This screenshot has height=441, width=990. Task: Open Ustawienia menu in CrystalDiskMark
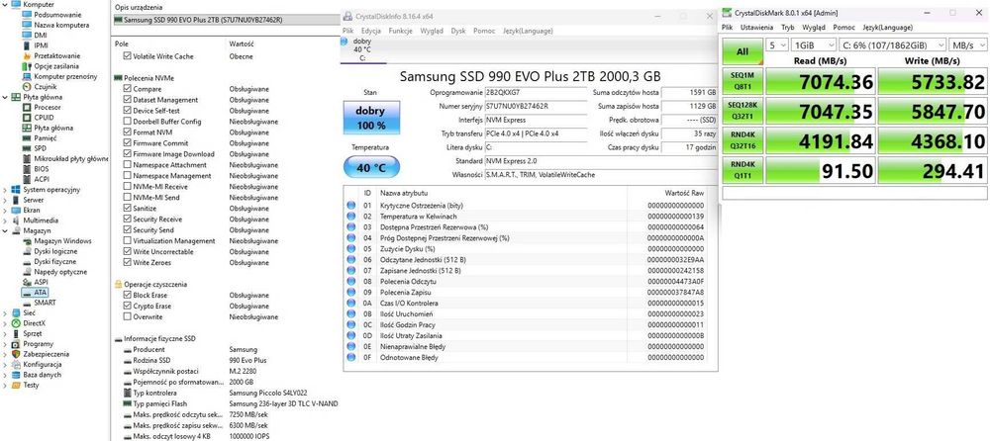(756, 28)
